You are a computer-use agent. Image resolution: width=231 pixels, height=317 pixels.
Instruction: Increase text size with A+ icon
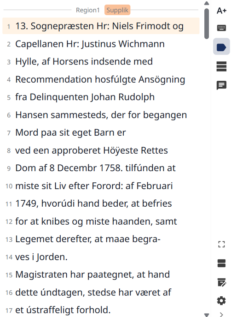(221, 11)
